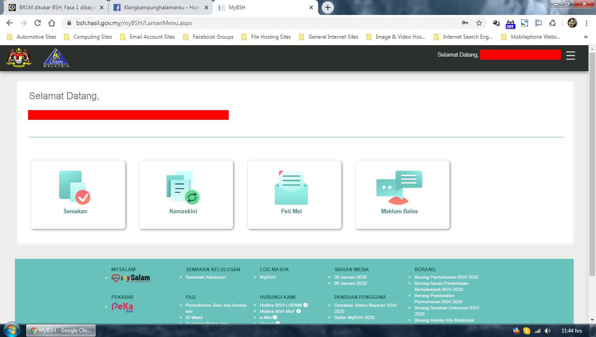Click the saved password key icon
596x337 pixels.
coord(465,23)
